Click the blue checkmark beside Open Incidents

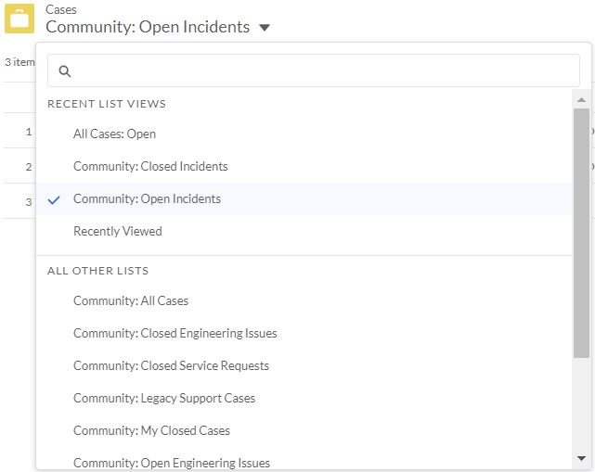54,199
